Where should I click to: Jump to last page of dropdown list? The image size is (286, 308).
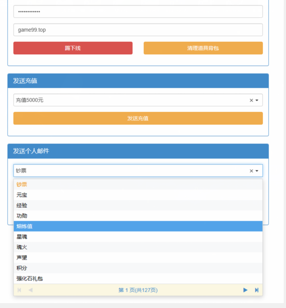pyautogui.click(x=256, y=290)
